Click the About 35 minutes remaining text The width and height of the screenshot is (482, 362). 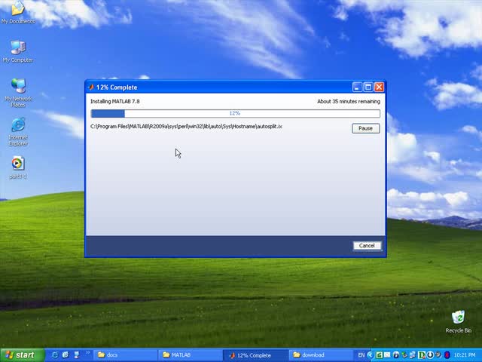tap(349, 101)
